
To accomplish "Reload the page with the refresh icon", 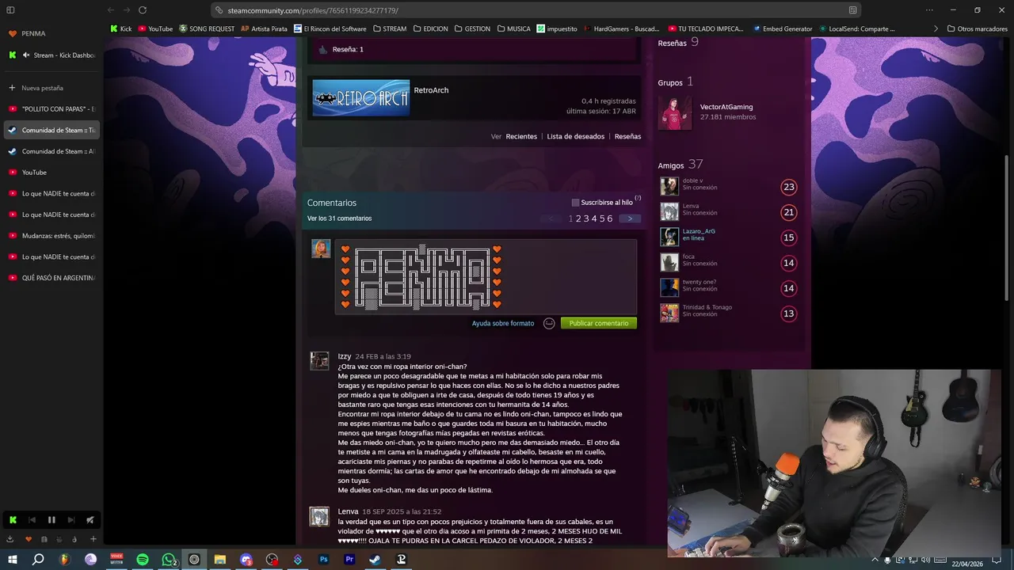I will pyautogui.click(x=143, y=10).
